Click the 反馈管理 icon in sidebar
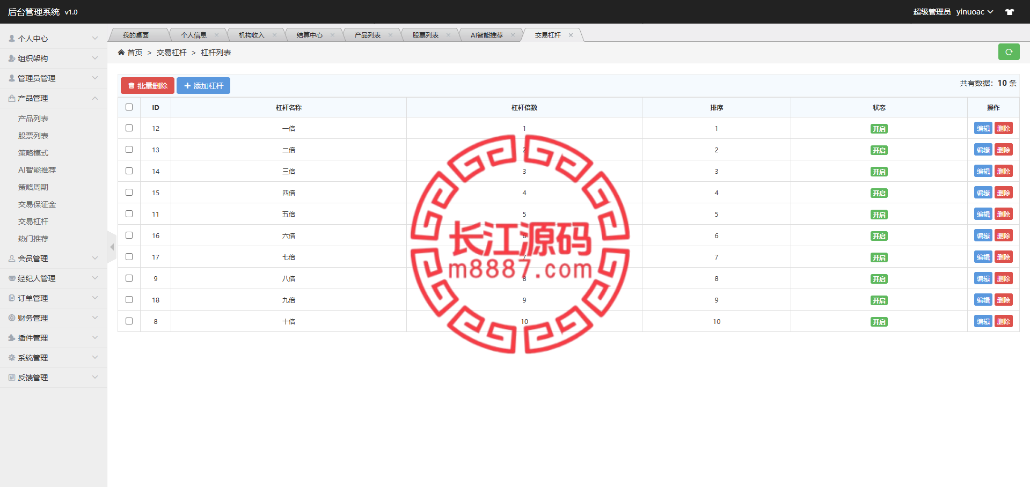 click(x=12, y=378)
